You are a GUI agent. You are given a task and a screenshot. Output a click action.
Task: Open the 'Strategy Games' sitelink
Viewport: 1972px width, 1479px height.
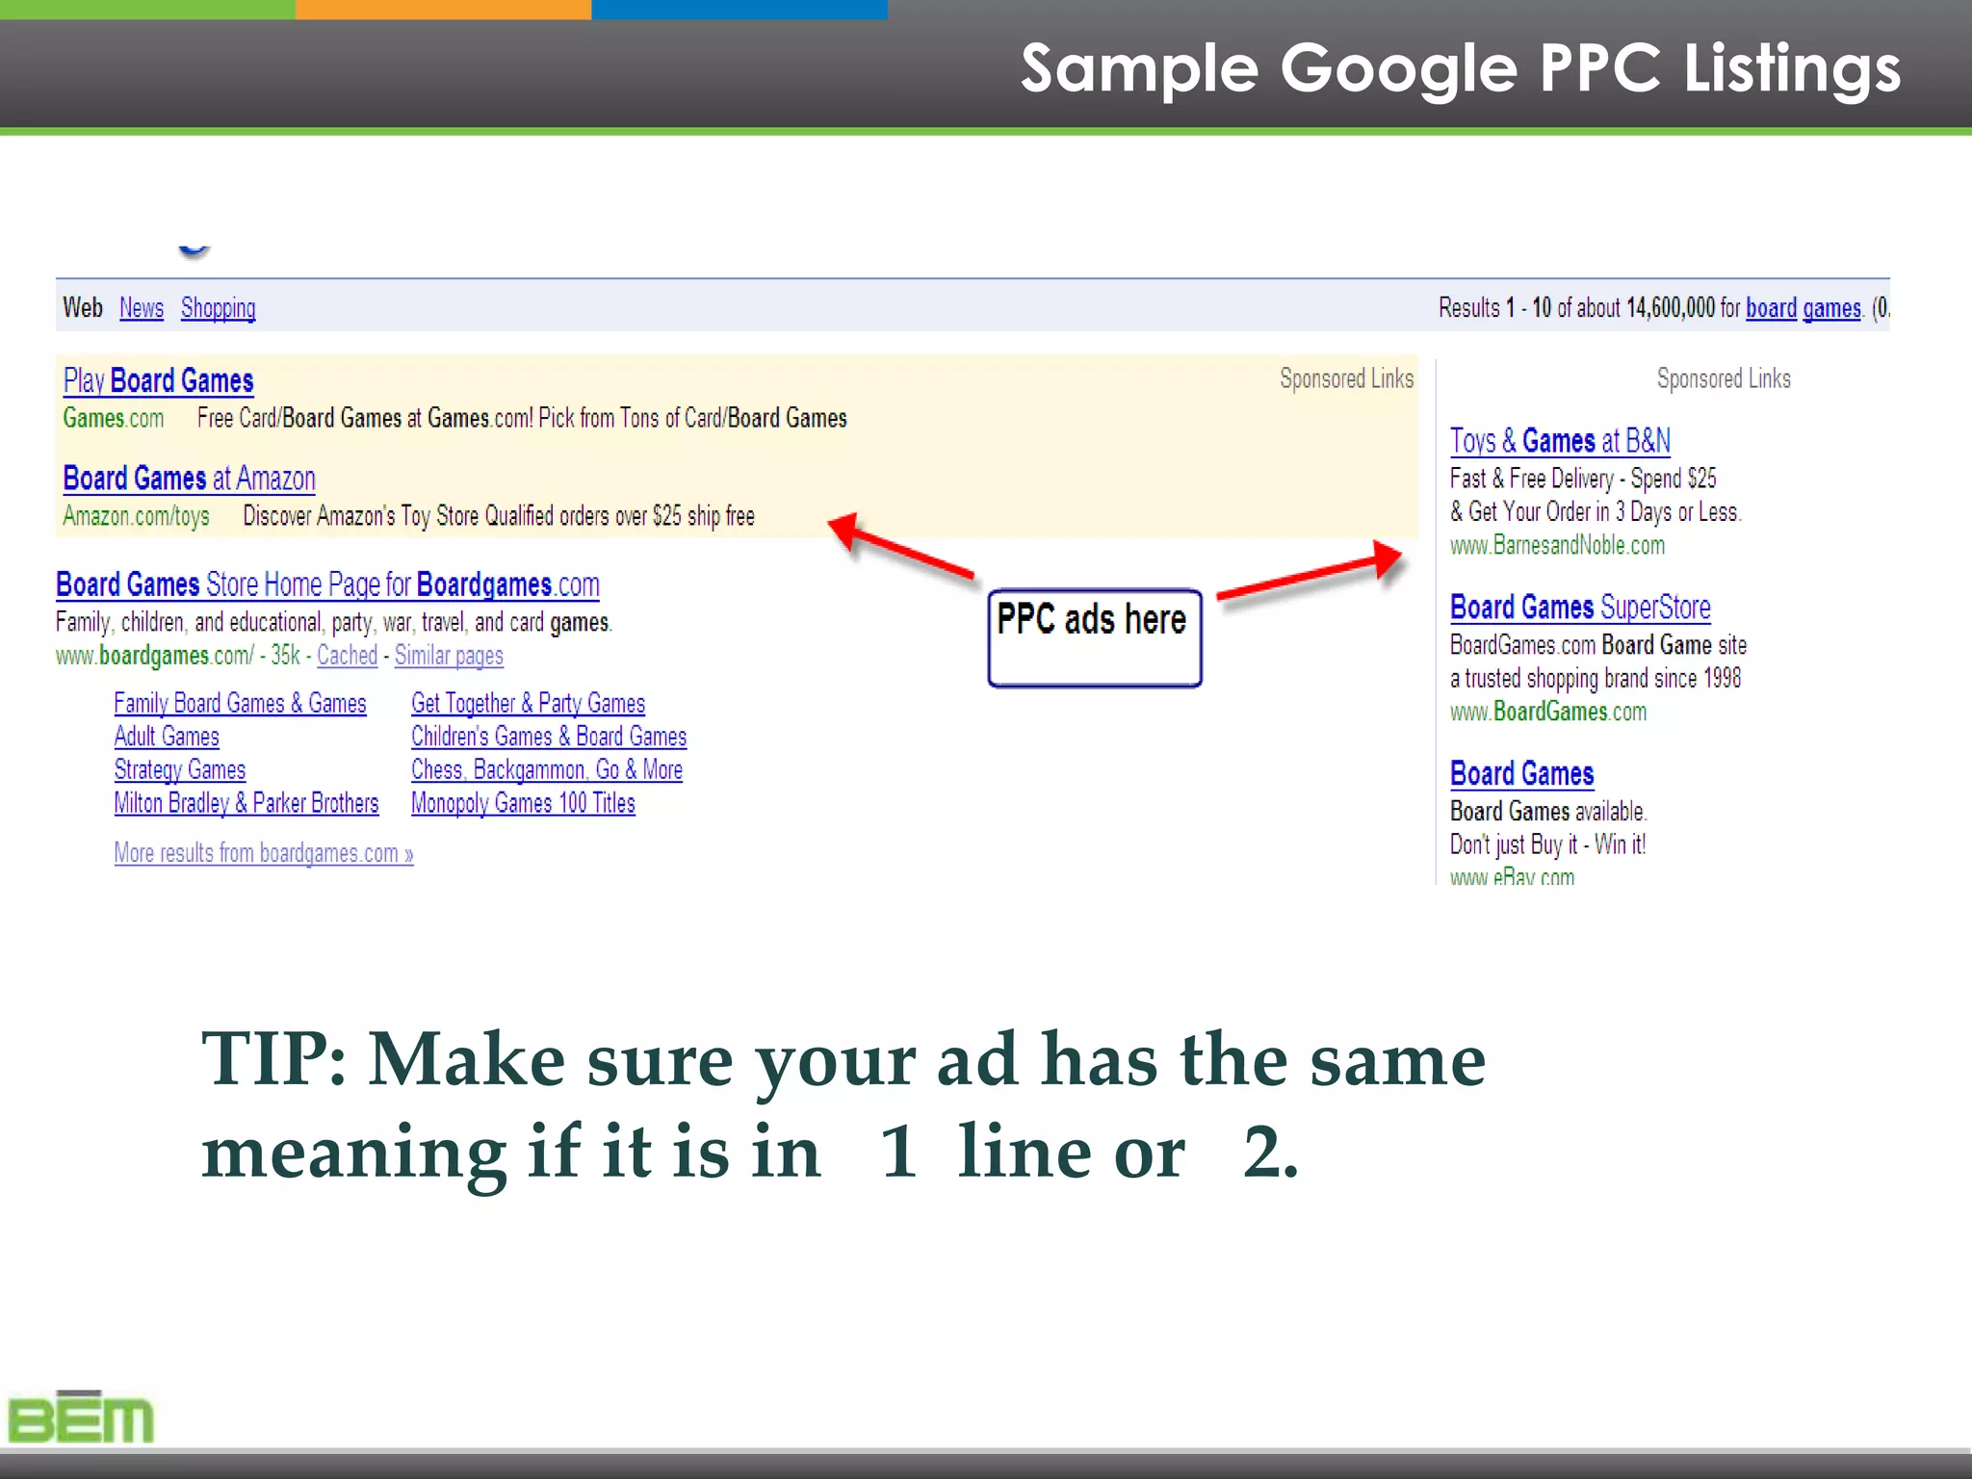coord(180,770)
